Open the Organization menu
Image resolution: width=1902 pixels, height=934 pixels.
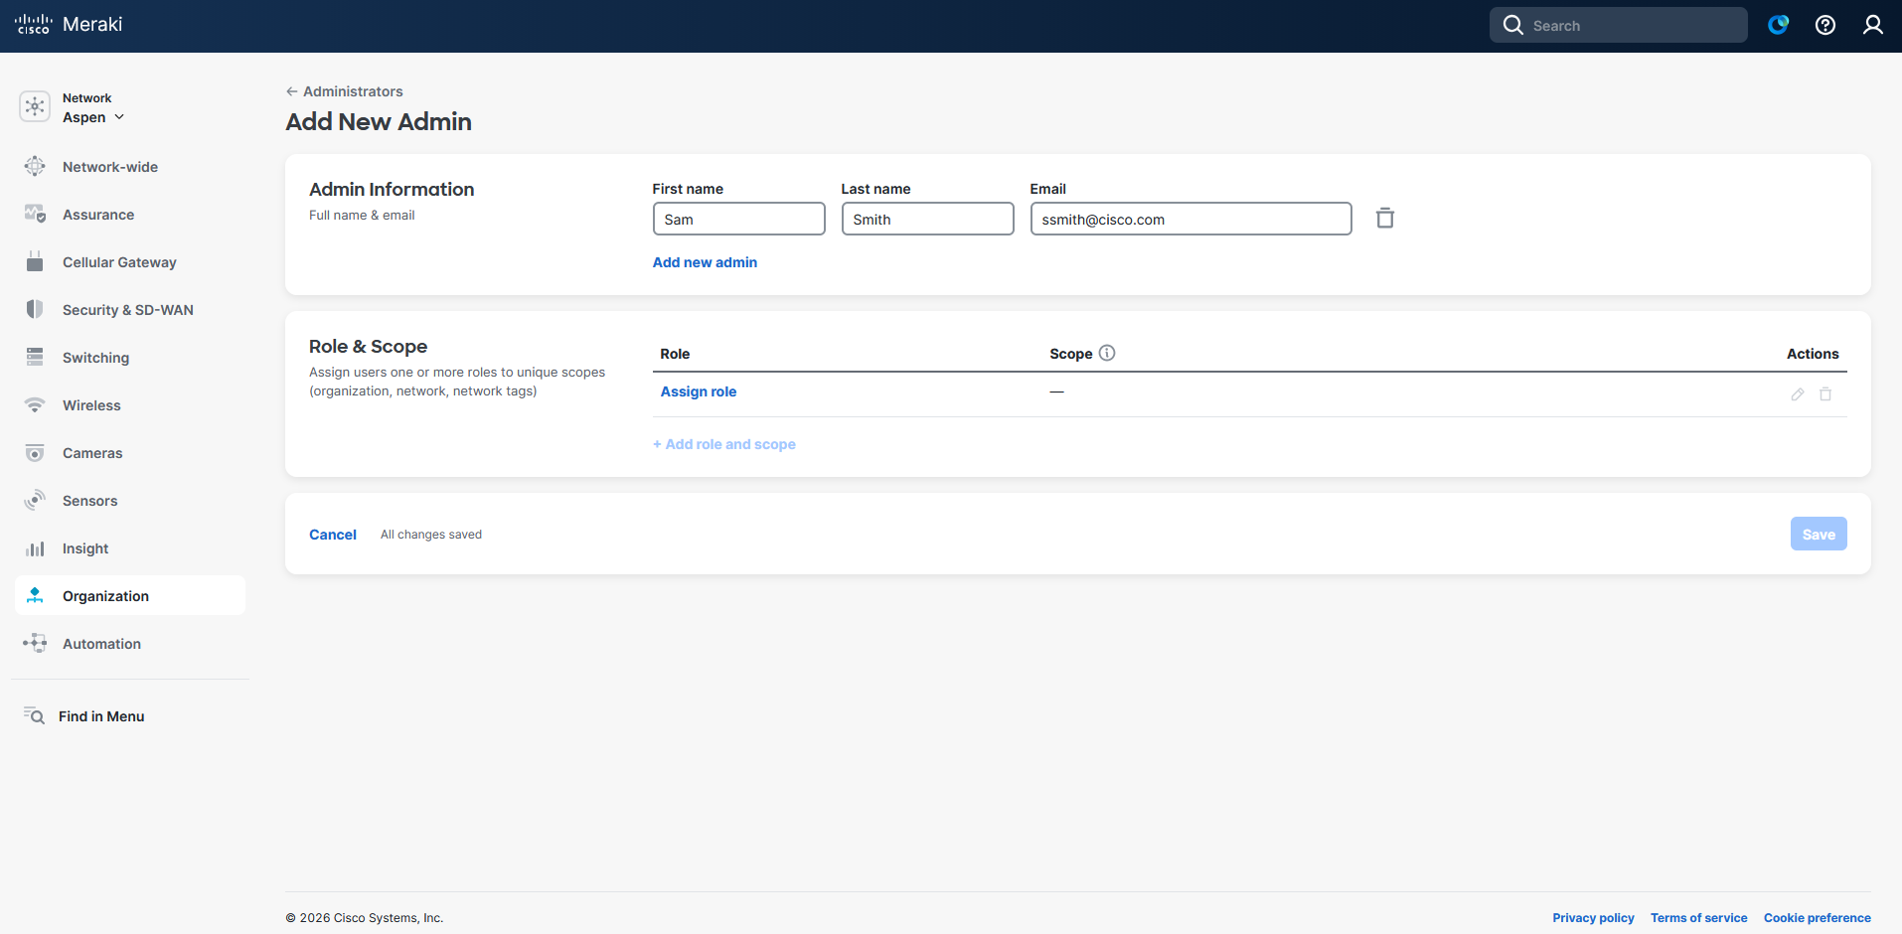pos(105,596)
